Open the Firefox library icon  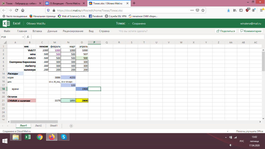point(235,10)
